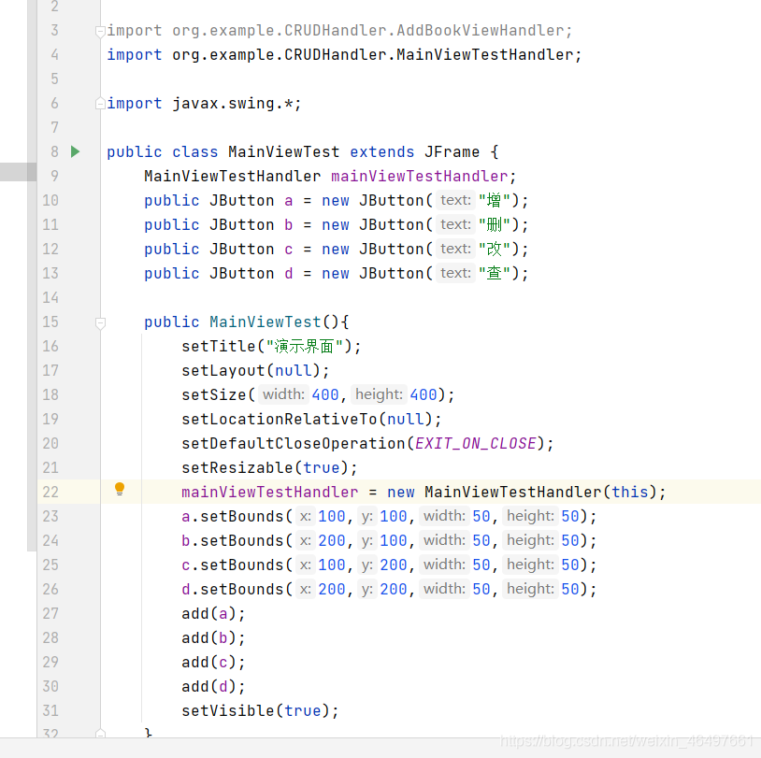The height and width of the screenshot is (758, 761).
Task: Click the 'width:' hint in setSize
Action: pyautogui.click(x=283, y=394)
